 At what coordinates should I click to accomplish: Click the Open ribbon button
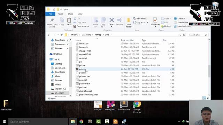tap(166, 18)
